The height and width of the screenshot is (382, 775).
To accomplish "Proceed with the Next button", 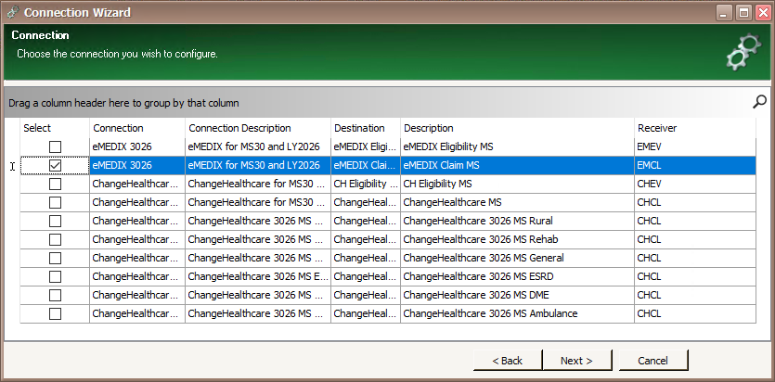I will (x=576, y=361).
